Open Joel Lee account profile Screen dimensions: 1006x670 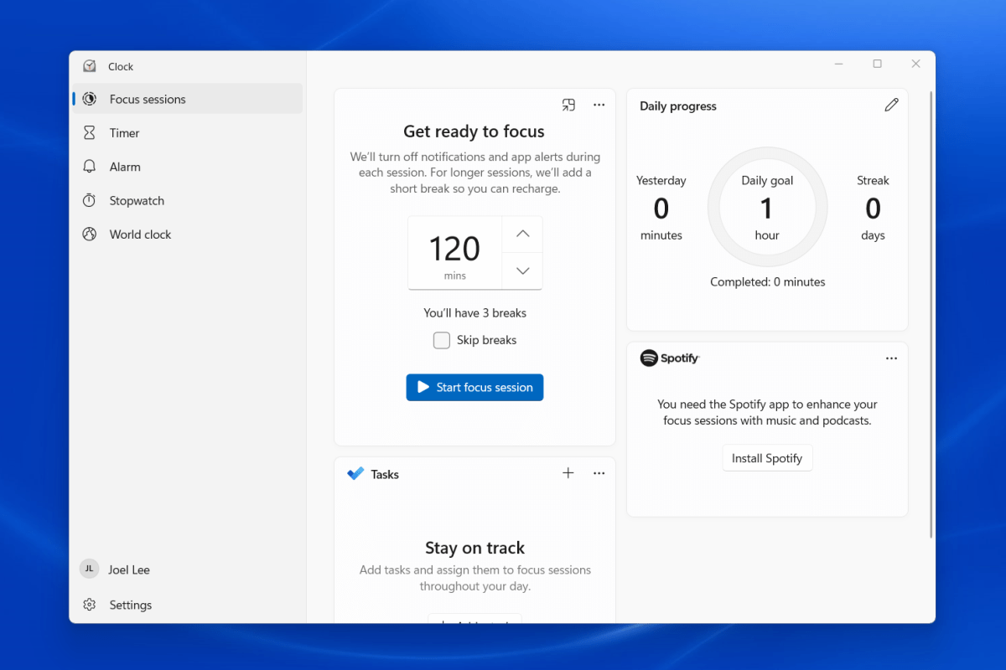click(187, 569)
